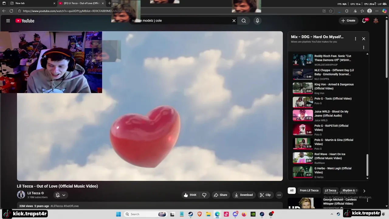
Task: Go to the YouTube home logo
Action: [x=25, y=21]
